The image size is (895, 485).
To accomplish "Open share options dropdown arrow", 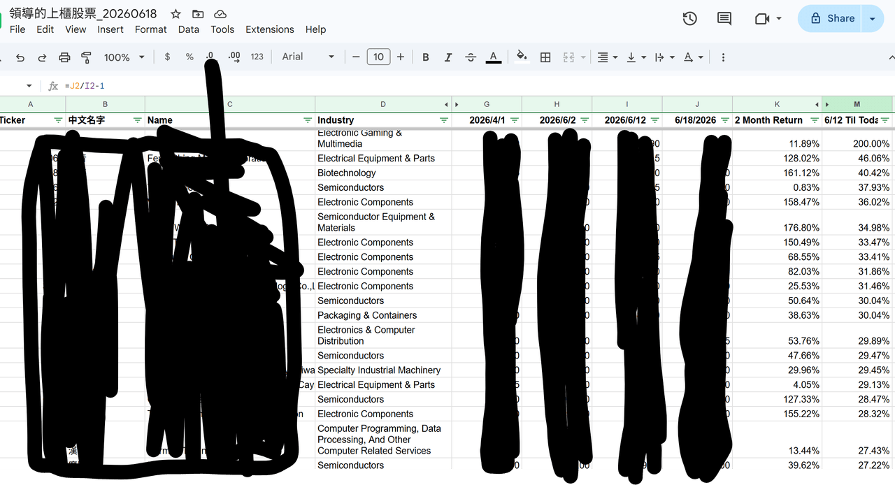I will coord(873,19).
